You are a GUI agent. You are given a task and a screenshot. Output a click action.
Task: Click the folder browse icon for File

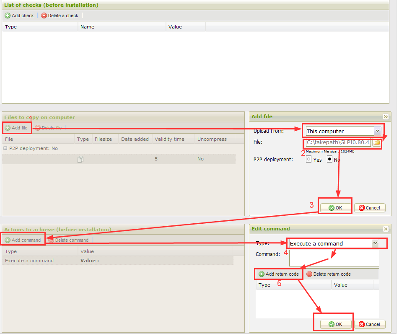pos(376,142)
